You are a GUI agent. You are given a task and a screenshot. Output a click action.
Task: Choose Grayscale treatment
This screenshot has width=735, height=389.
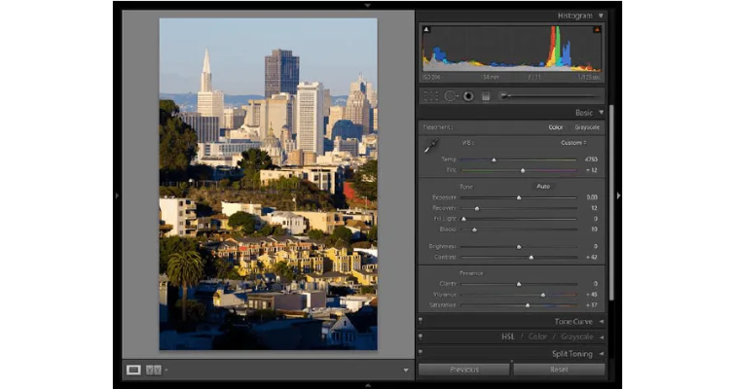pos(587,127)
